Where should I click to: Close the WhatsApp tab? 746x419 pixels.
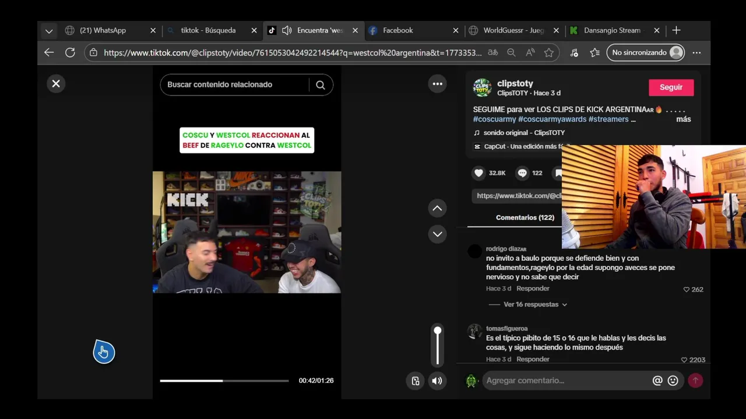click(153, 30)
